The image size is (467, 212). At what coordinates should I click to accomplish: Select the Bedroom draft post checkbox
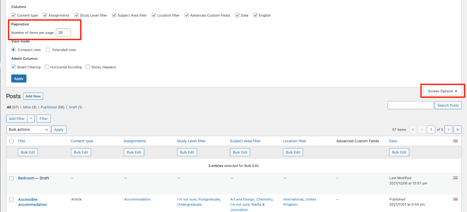(x=12, y=178)
